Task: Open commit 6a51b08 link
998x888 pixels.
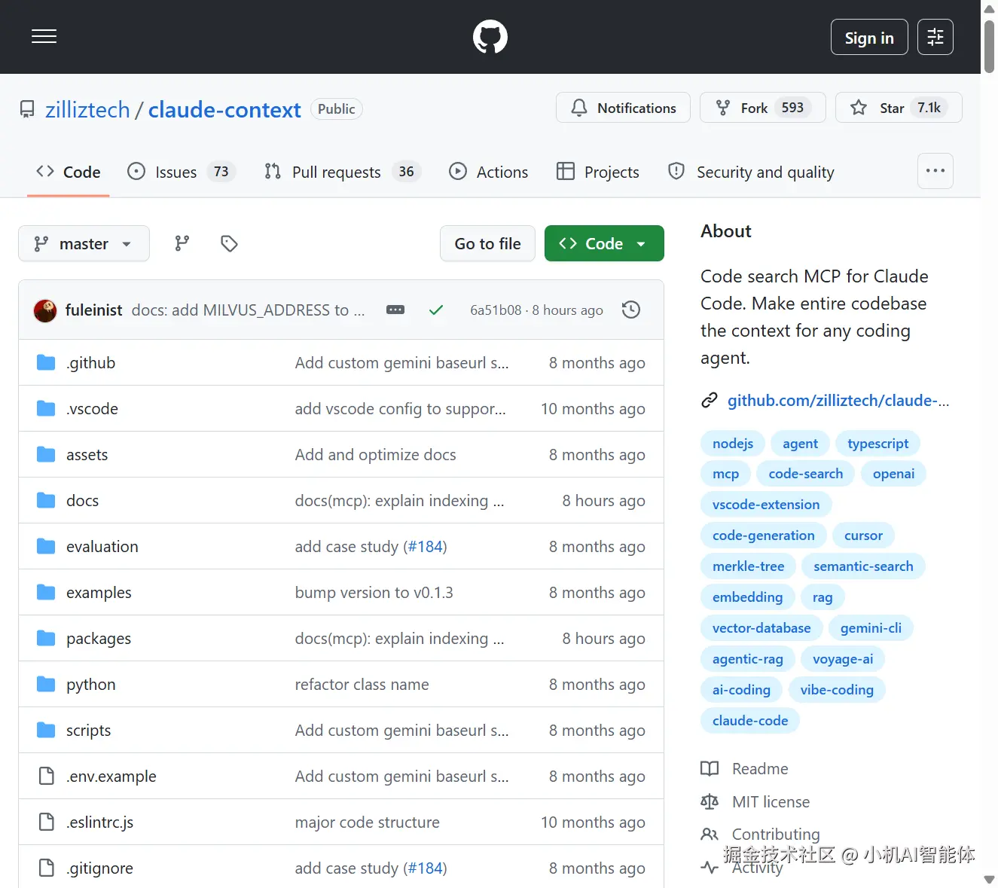Action: click(496, 310)
